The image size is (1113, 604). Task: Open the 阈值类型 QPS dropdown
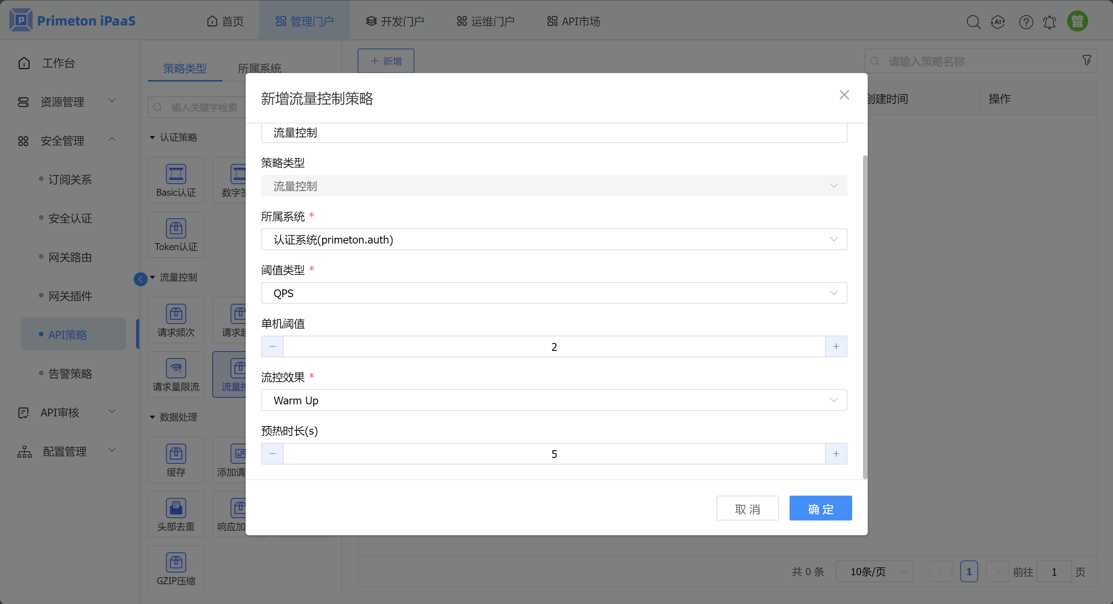tap(554, 293)
